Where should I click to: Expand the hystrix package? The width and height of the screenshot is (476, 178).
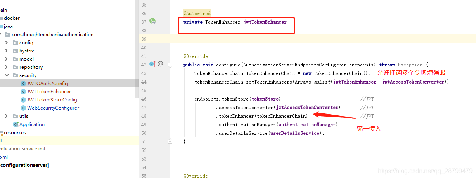tap(7, 51)
